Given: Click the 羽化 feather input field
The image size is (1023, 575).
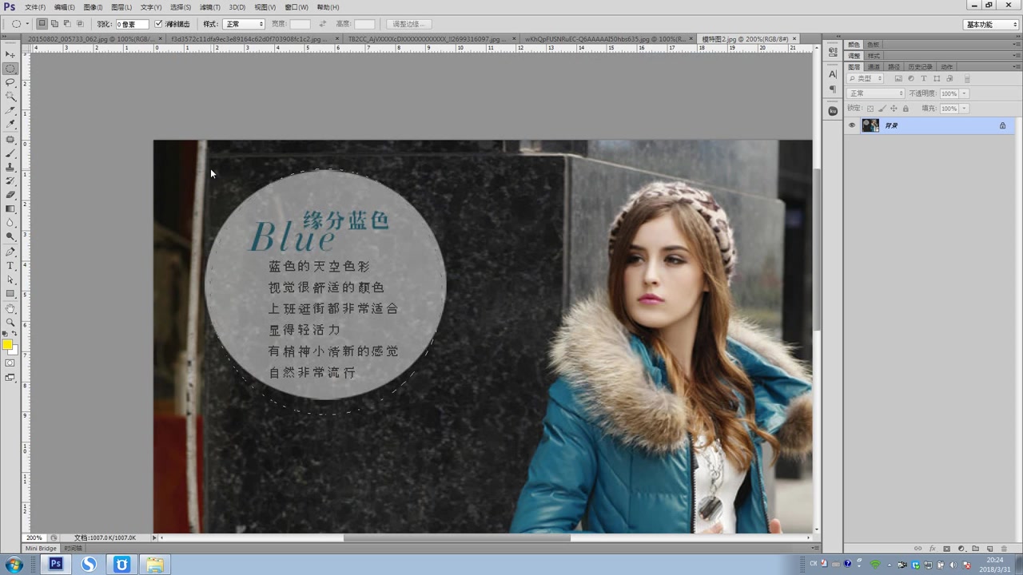Looking at the screenshot, I should tap(132, 24).
